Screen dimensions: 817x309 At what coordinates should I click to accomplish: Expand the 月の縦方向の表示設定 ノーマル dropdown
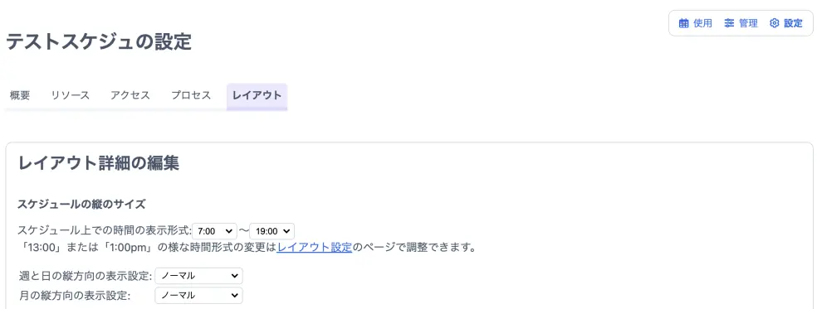tap(198, 296)
